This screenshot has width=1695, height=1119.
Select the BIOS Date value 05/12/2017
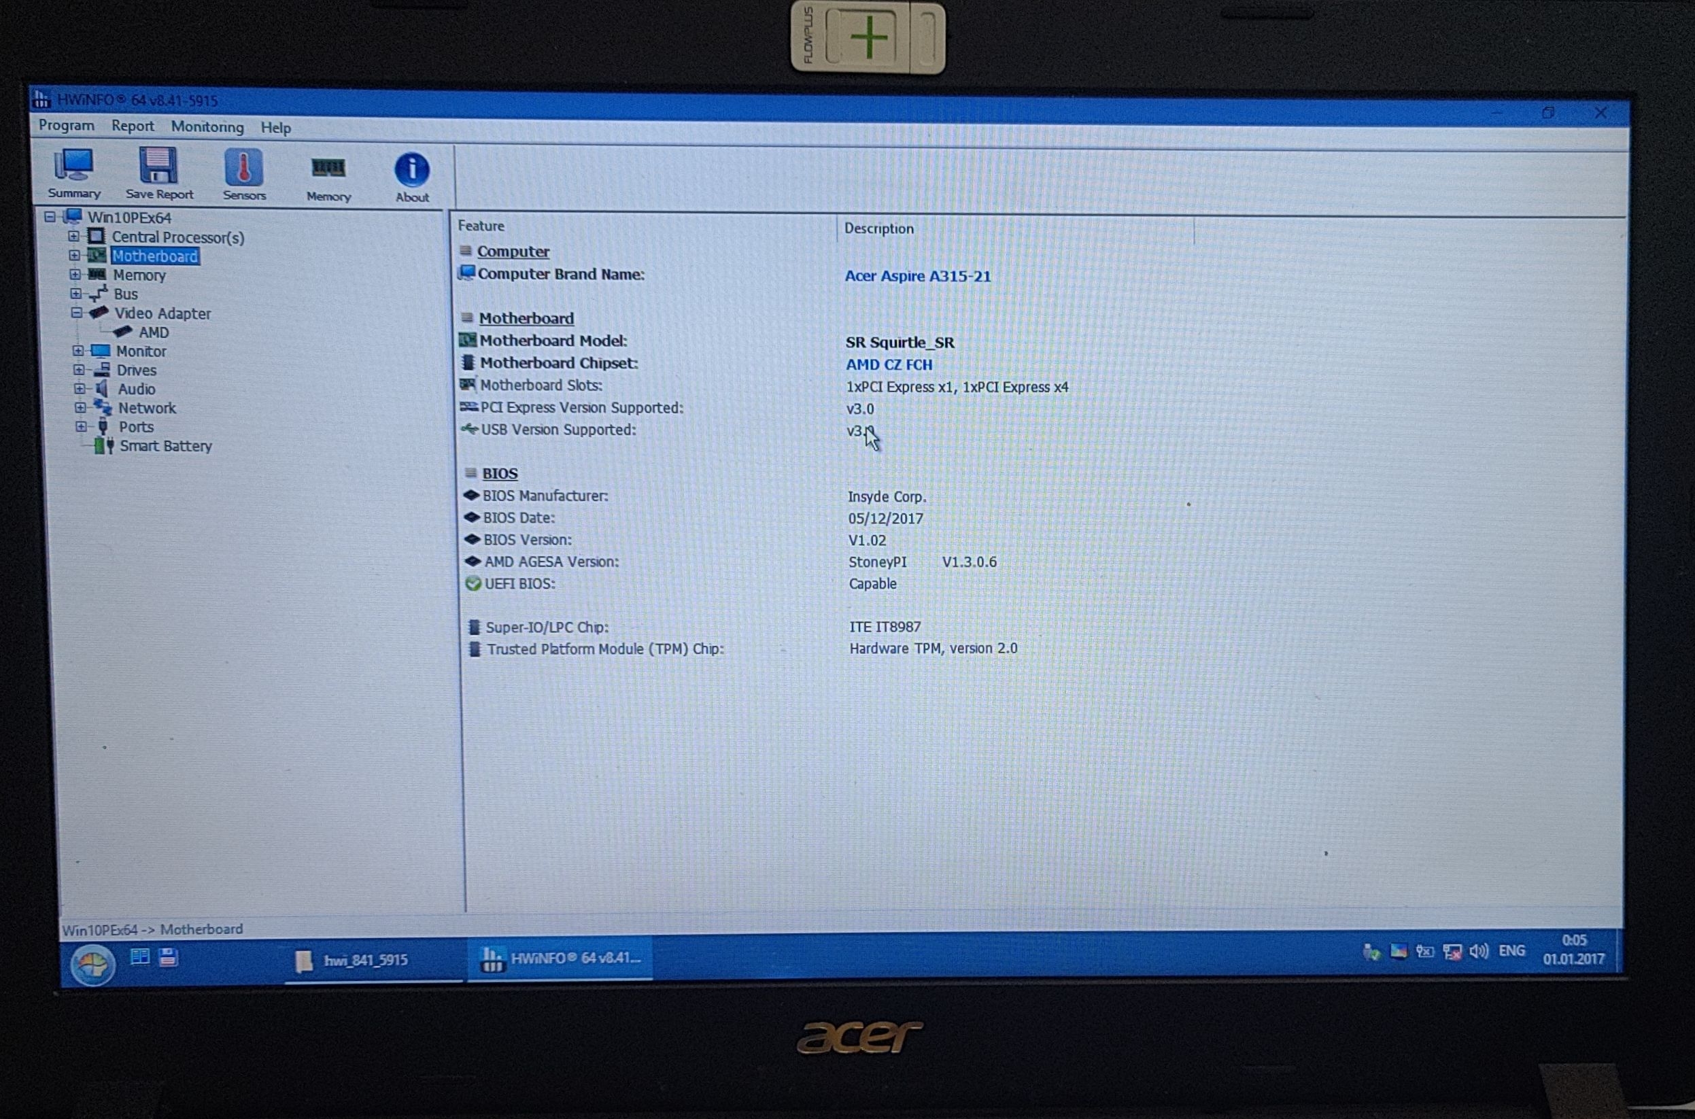pyautogui.click(x=886, y=519)
